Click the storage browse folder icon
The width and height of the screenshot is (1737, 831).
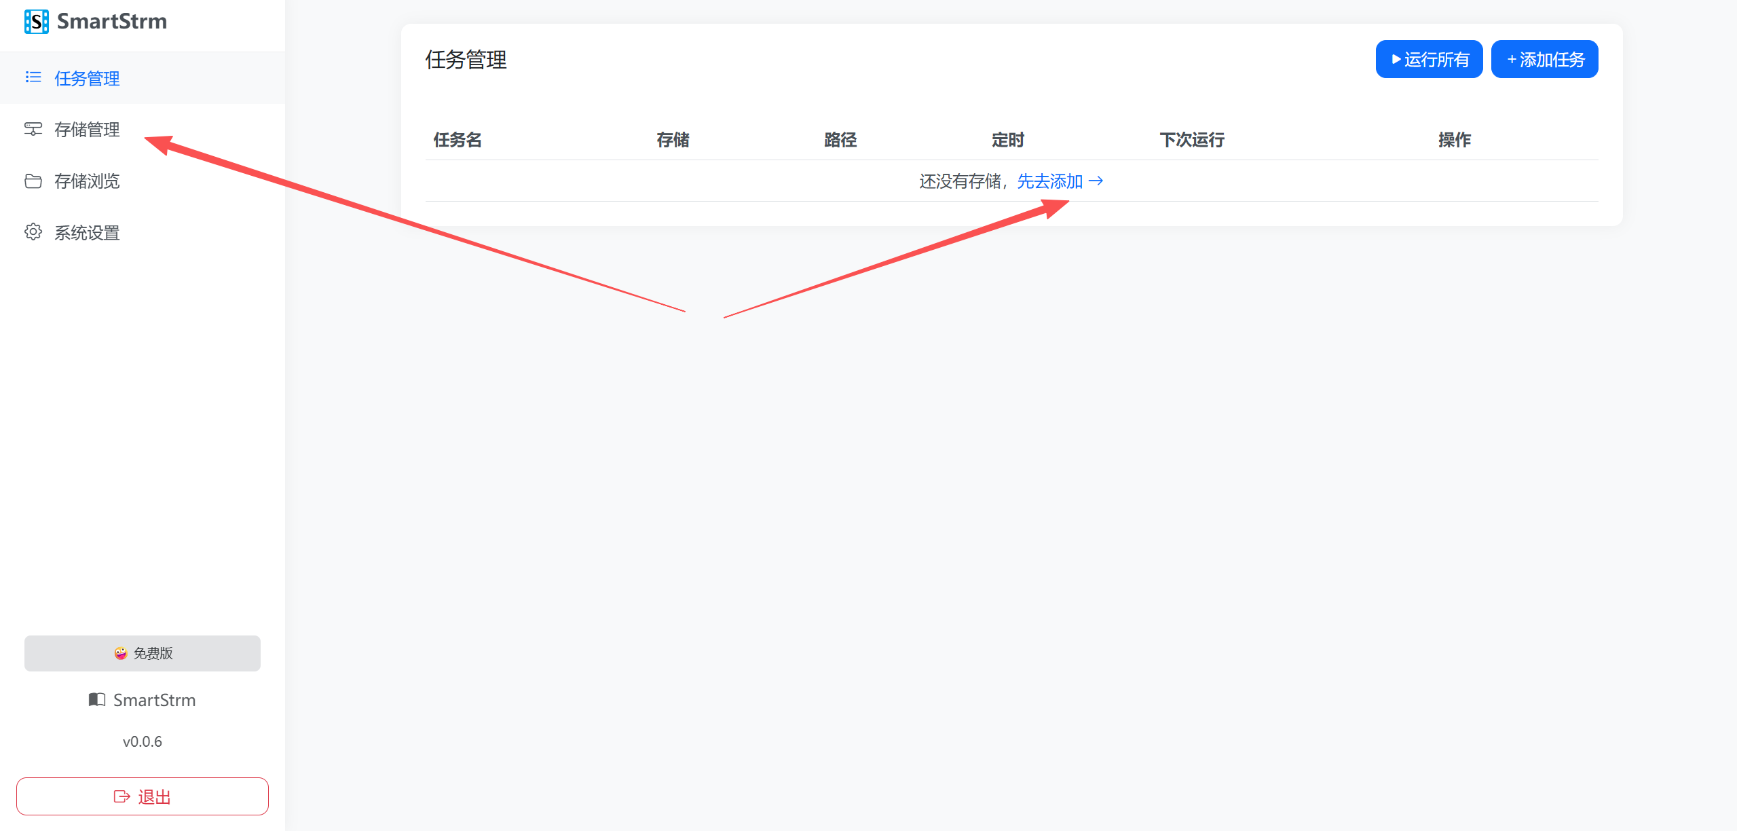(x=33, y=181)
